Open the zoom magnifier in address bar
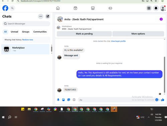Viewport: 167px width, 126px height. 152,1
